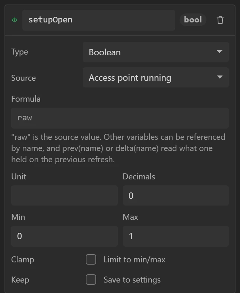Enable the Save to settings checkbox

coord(91,280)
